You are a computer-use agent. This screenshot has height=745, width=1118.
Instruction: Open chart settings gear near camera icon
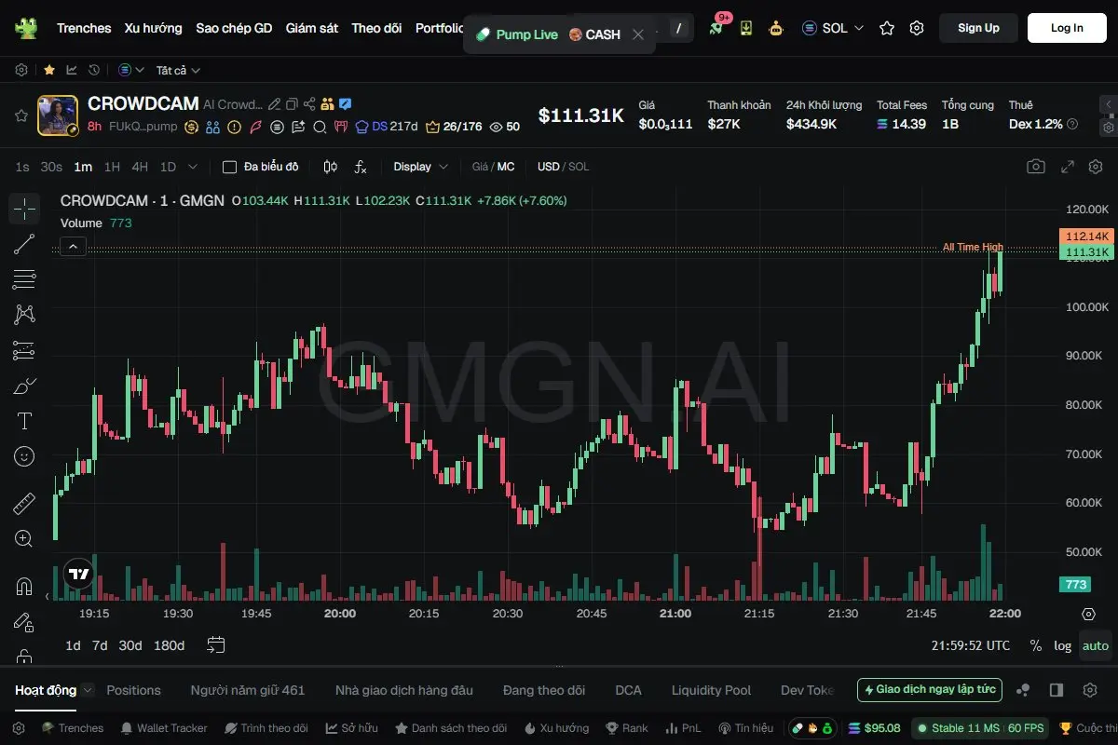click(1095, 167)
